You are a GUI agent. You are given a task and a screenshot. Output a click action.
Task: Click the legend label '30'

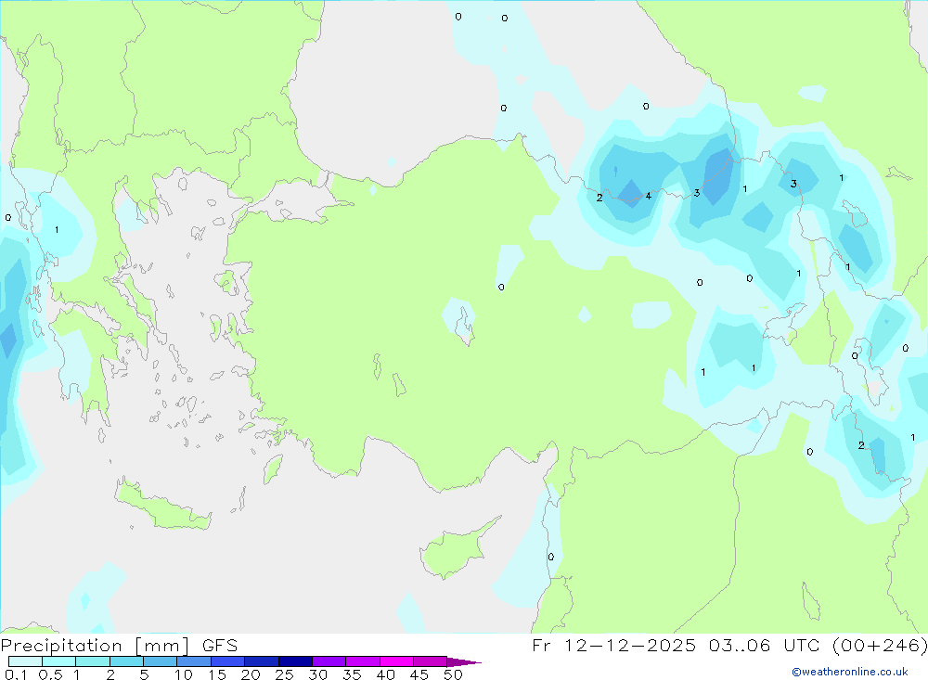pos(317,674)
